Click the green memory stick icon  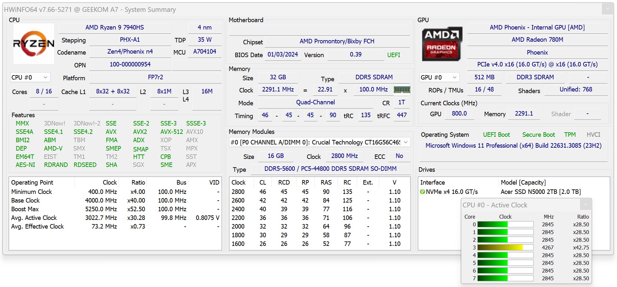pos(402,90)
